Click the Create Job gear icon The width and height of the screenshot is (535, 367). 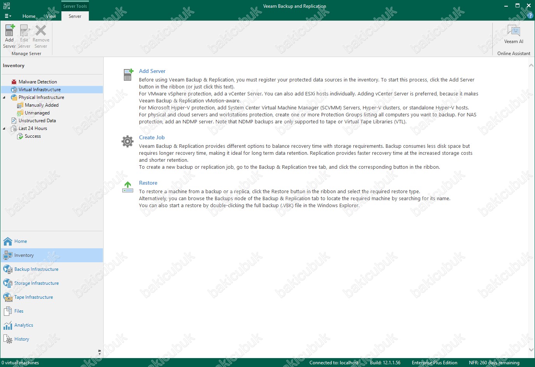(x=127, y=141)
